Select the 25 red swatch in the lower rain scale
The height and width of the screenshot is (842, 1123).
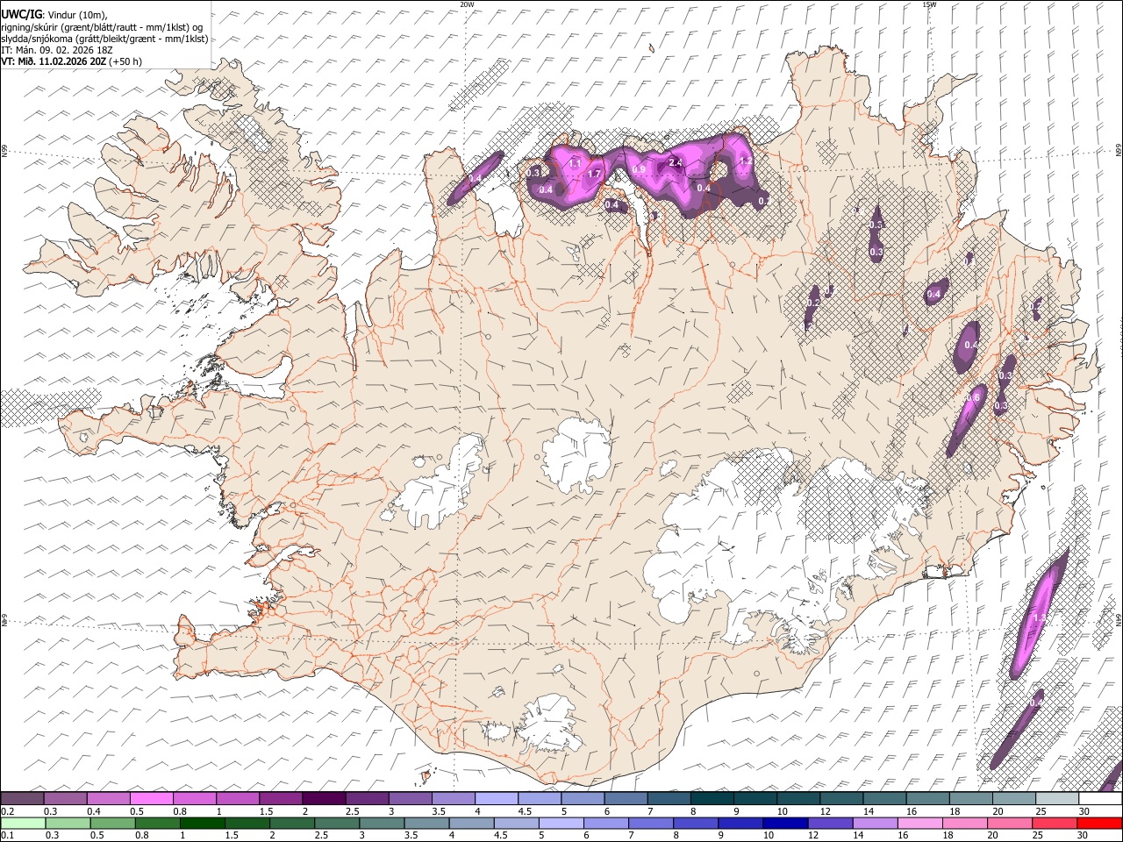tap(1054, 823)
